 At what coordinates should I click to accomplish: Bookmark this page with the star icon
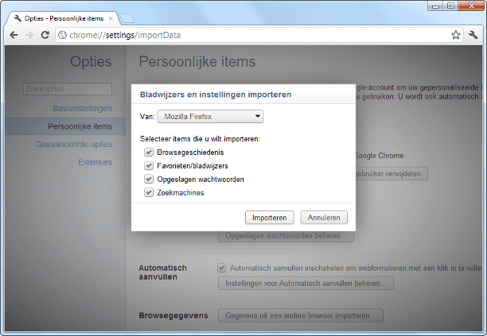[x=456, y=35]
